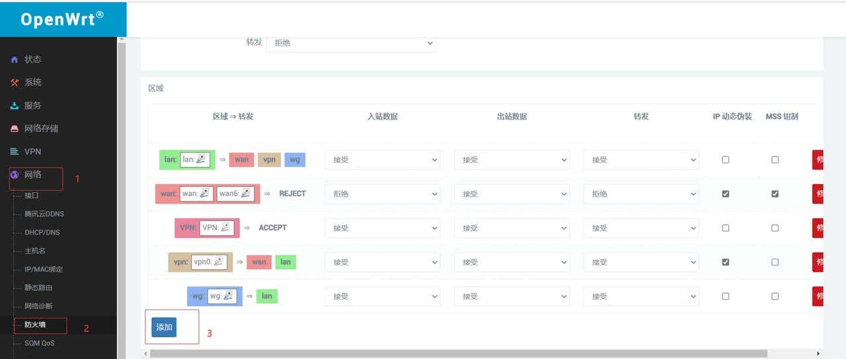The height and width of the screenshot is (359, 846).
Task: Click the red edit button in the wan row
Action: pos(818,194)
